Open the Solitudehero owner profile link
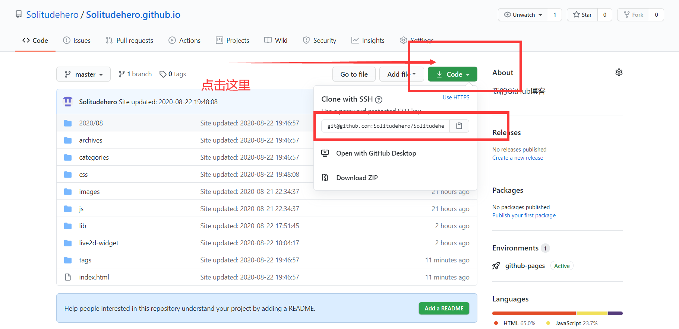The height and width of the screenshot is (329, 679). point(53,15)
